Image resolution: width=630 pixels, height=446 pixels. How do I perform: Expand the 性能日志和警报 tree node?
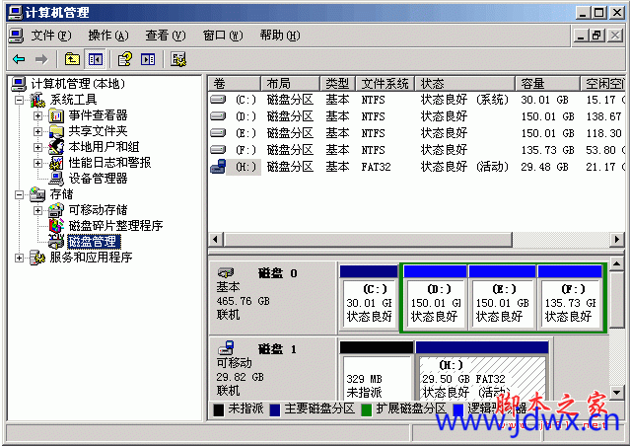(37, 163)
